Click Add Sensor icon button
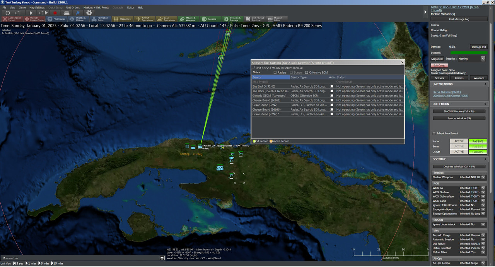 pyautogui.click(x=254, y=141)
